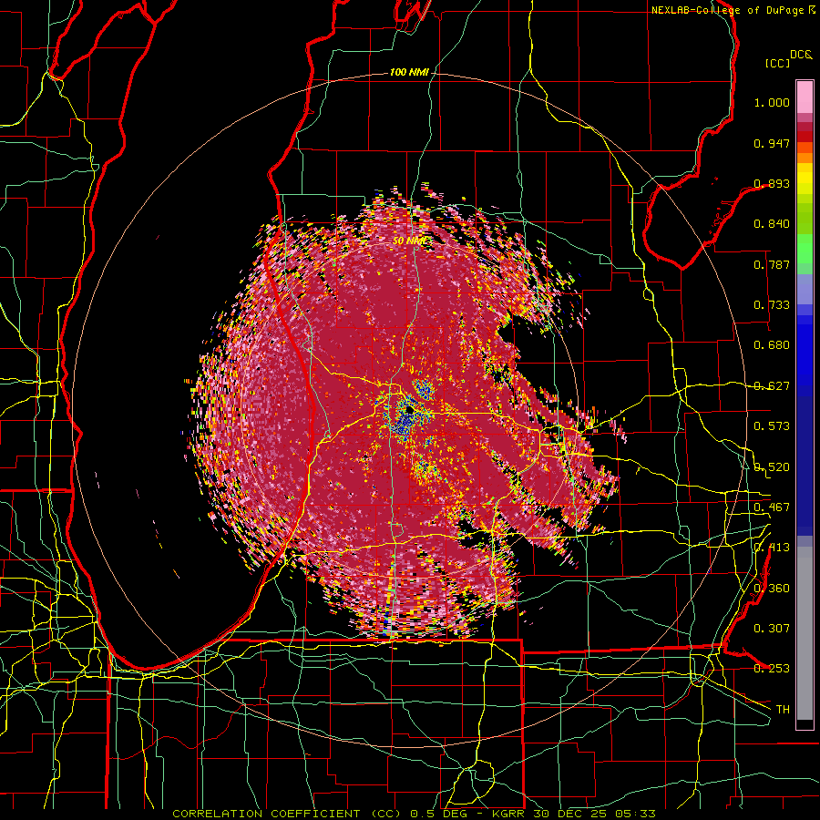Click the 1.000 legend value
Image resolution: width=820 pixels, height=820 pixels.
[x=772, y=102]
